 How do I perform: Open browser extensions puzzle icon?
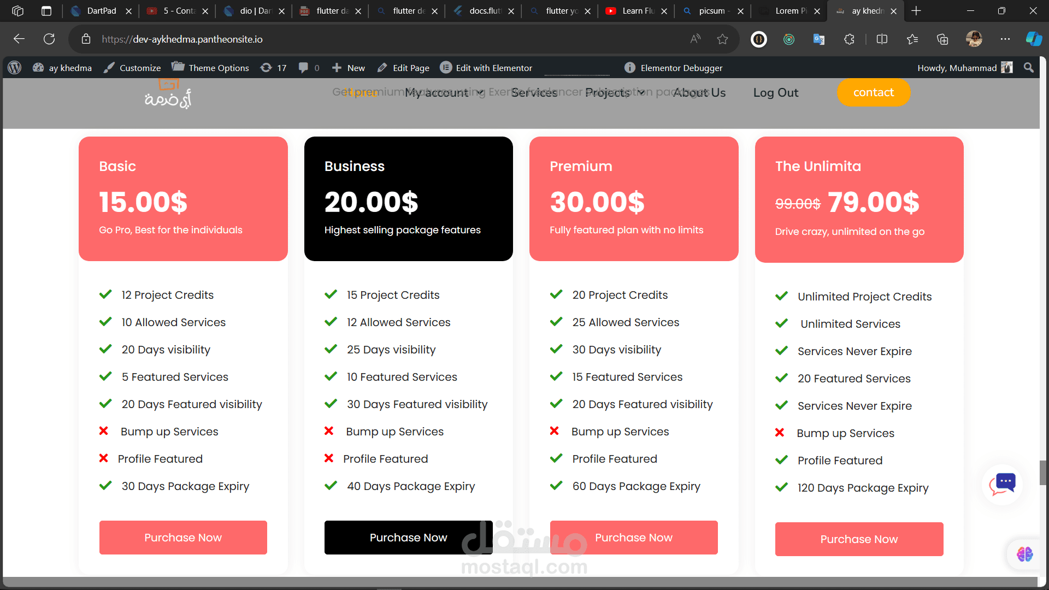tap(849, 39)
